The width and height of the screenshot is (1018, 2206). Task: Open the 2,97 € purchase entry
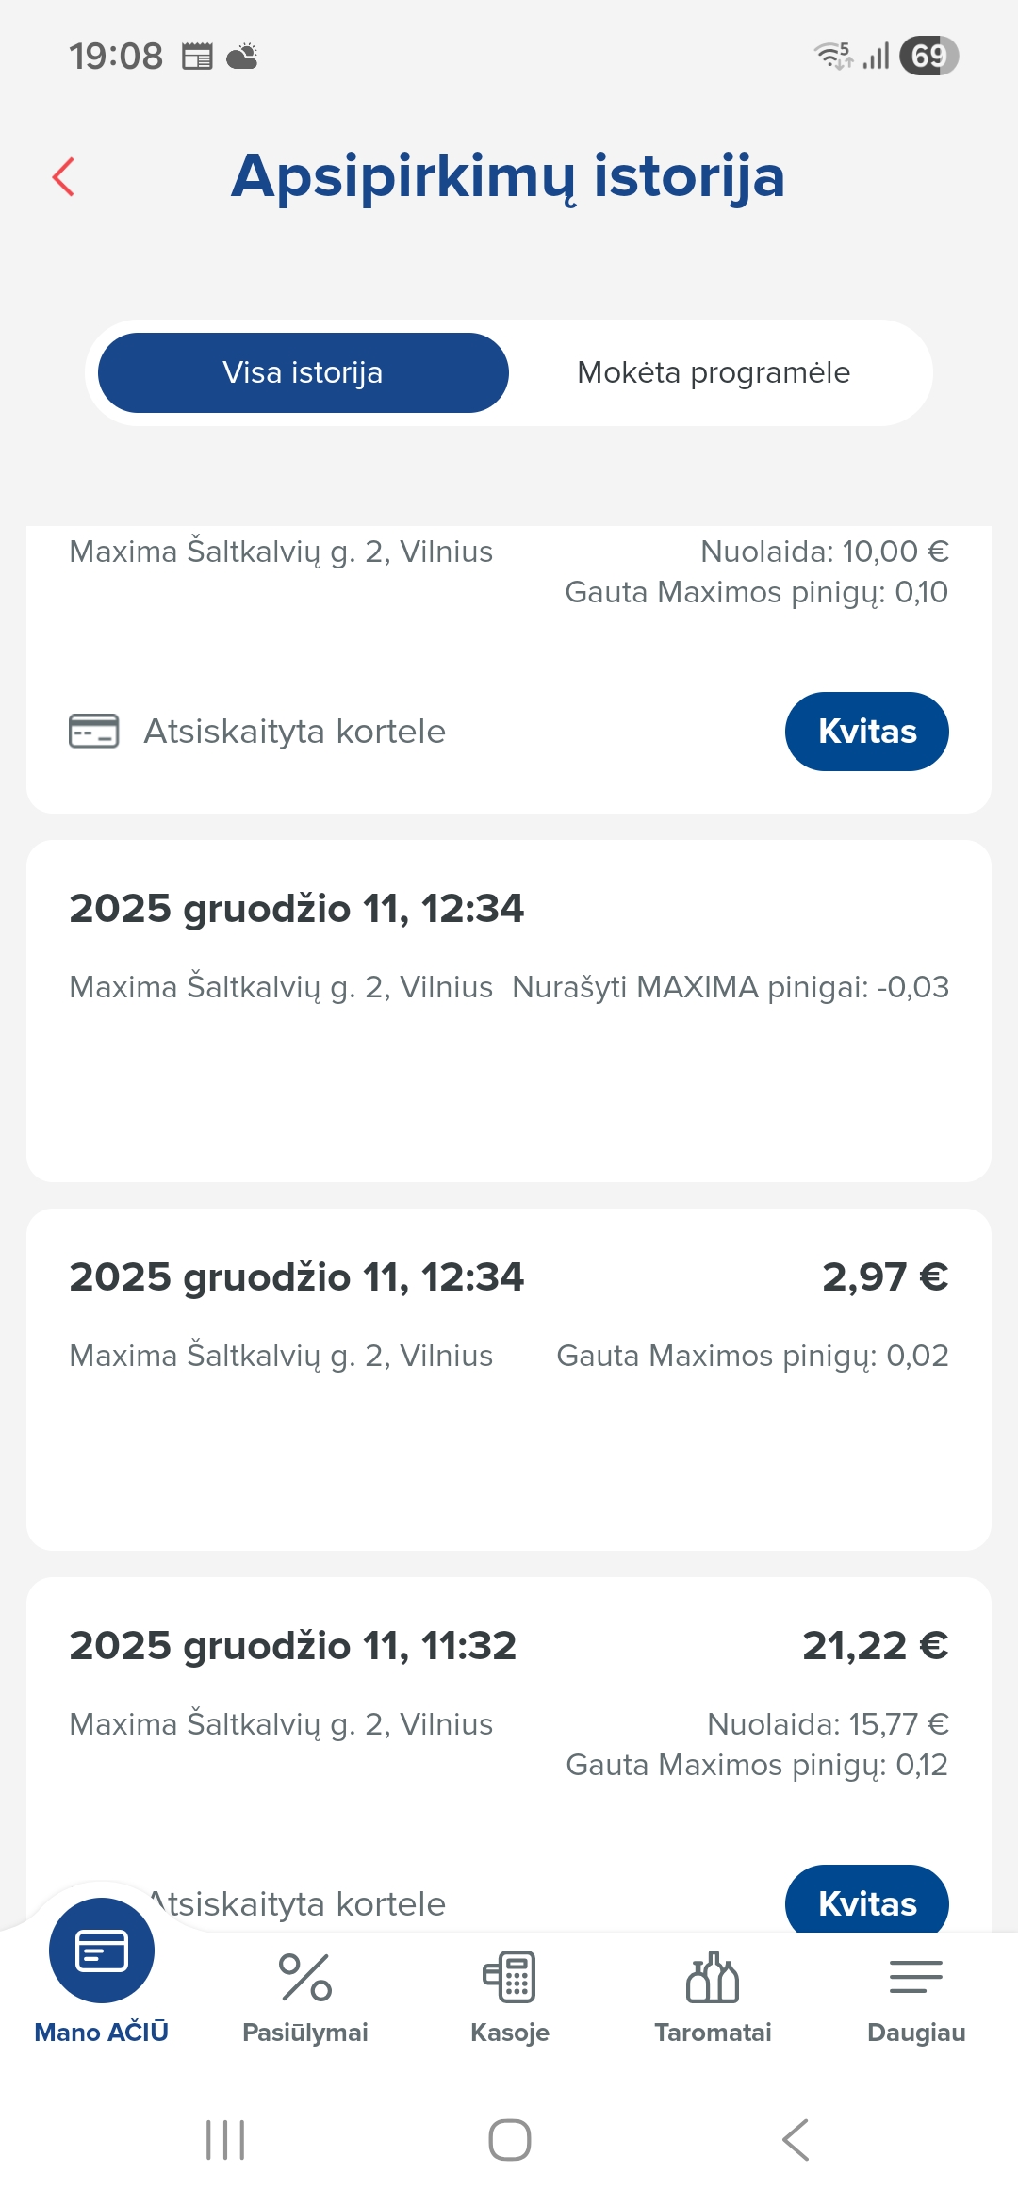(x=509, y=1378)
